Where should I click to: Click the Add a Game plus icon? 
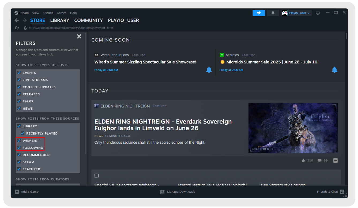[x=17, y=192]
